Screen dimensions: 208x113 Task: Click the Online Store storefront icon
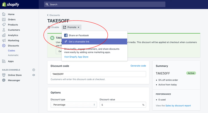4,75
